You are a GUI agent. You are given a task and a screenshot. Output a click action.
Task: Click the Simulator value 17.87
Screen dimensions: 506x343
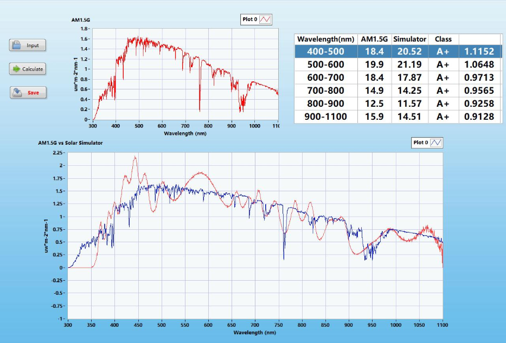tap(409, 77)
